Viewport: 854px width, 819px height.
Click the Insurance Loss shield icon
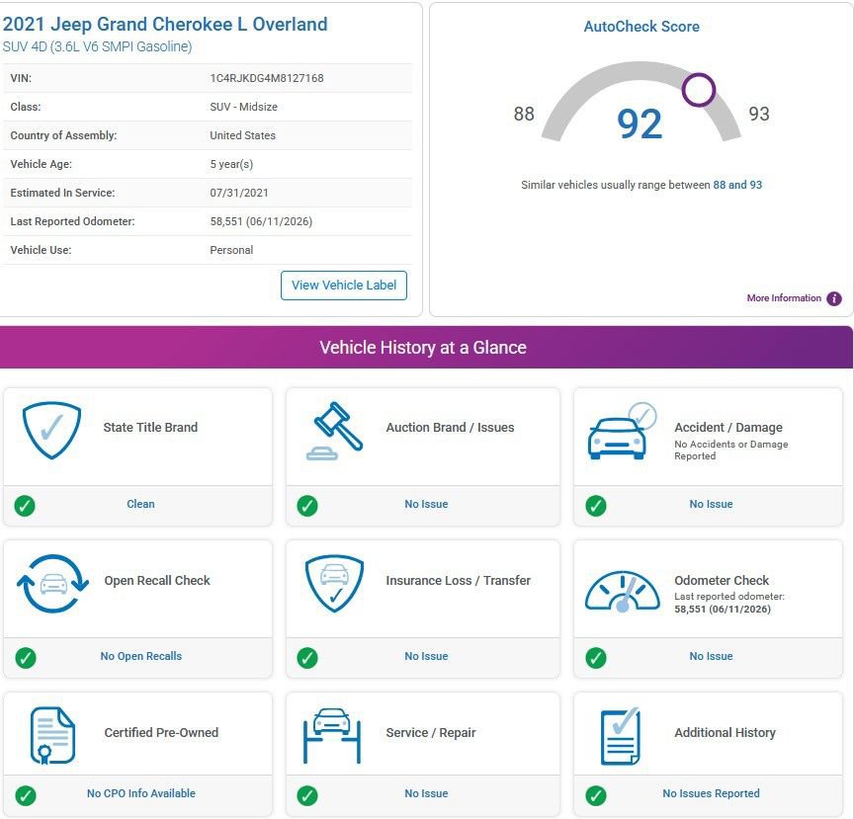[x=334, y=584]
